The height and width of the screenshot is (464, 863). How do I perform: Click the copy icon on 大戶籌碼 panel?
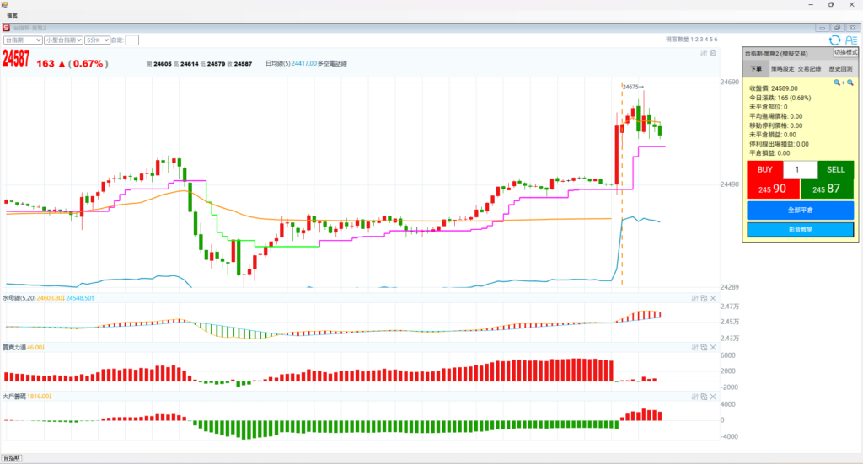point(704,396)
